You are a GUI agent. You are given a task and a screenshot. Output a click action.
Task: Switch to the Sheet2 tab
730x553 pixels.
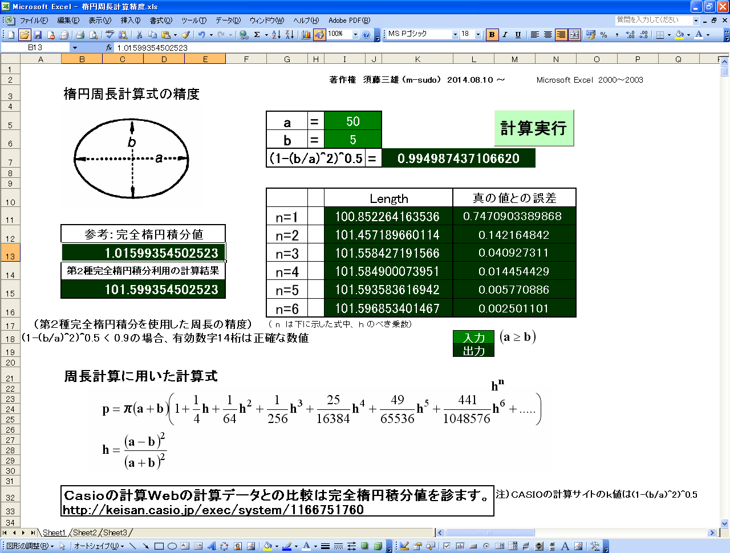[84, 532]
